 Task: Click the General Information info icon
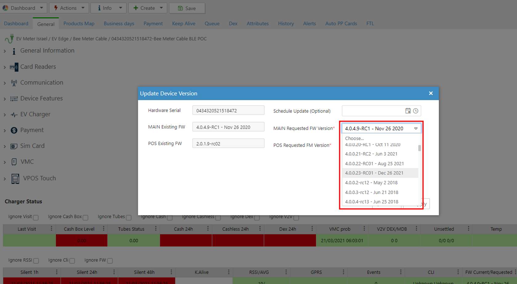tap(14, 51)
